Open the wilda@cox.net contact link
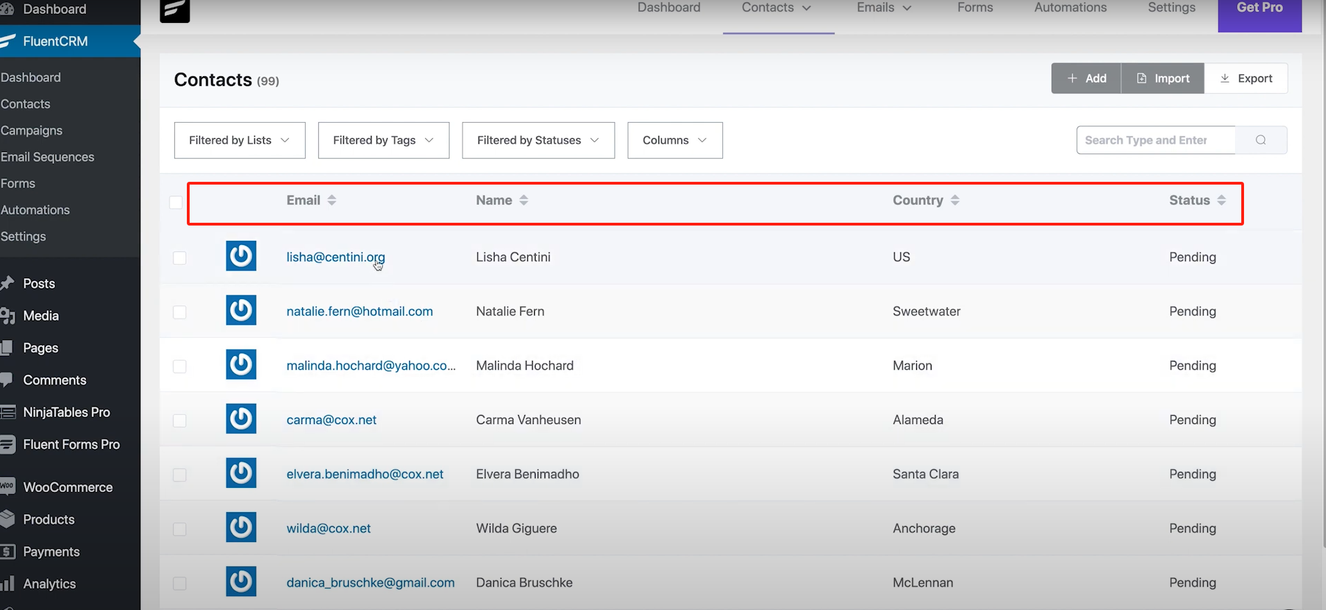This screenshot has width=1326, height=610. click(329, 528)
